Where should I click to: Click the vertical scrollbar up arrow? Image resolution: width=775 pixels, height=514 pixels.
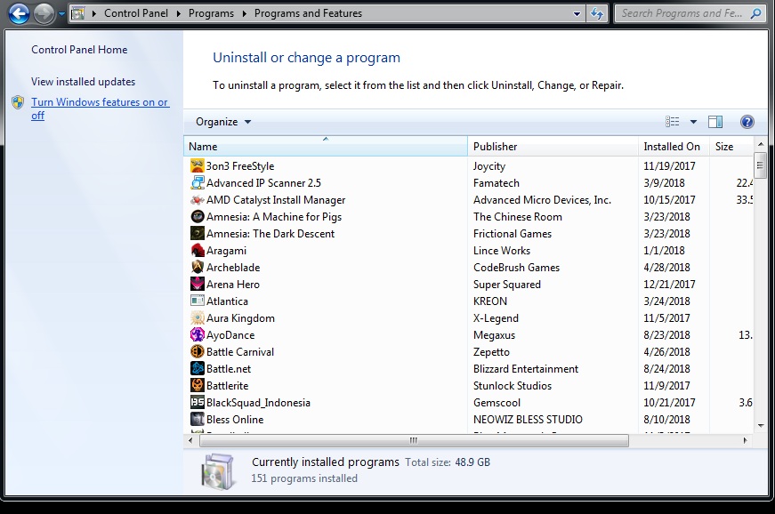(761, 144)
